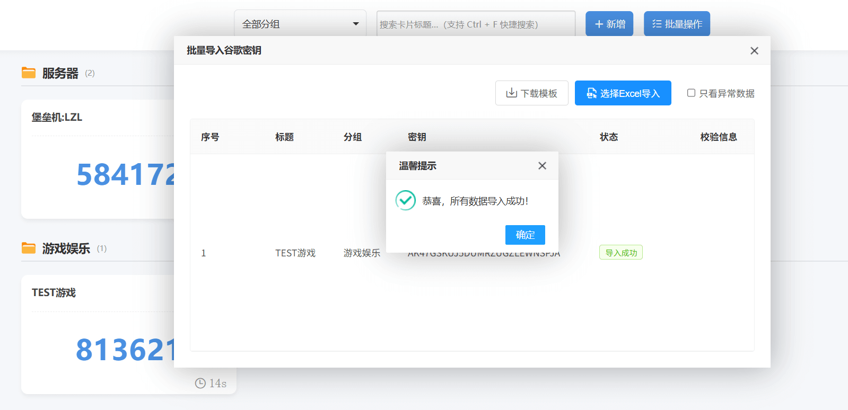The width and height of the screenshot is (848, 410).
Task: Click the download icon in 下载模板
Action: pyautogui.click(x=511, y=93)
